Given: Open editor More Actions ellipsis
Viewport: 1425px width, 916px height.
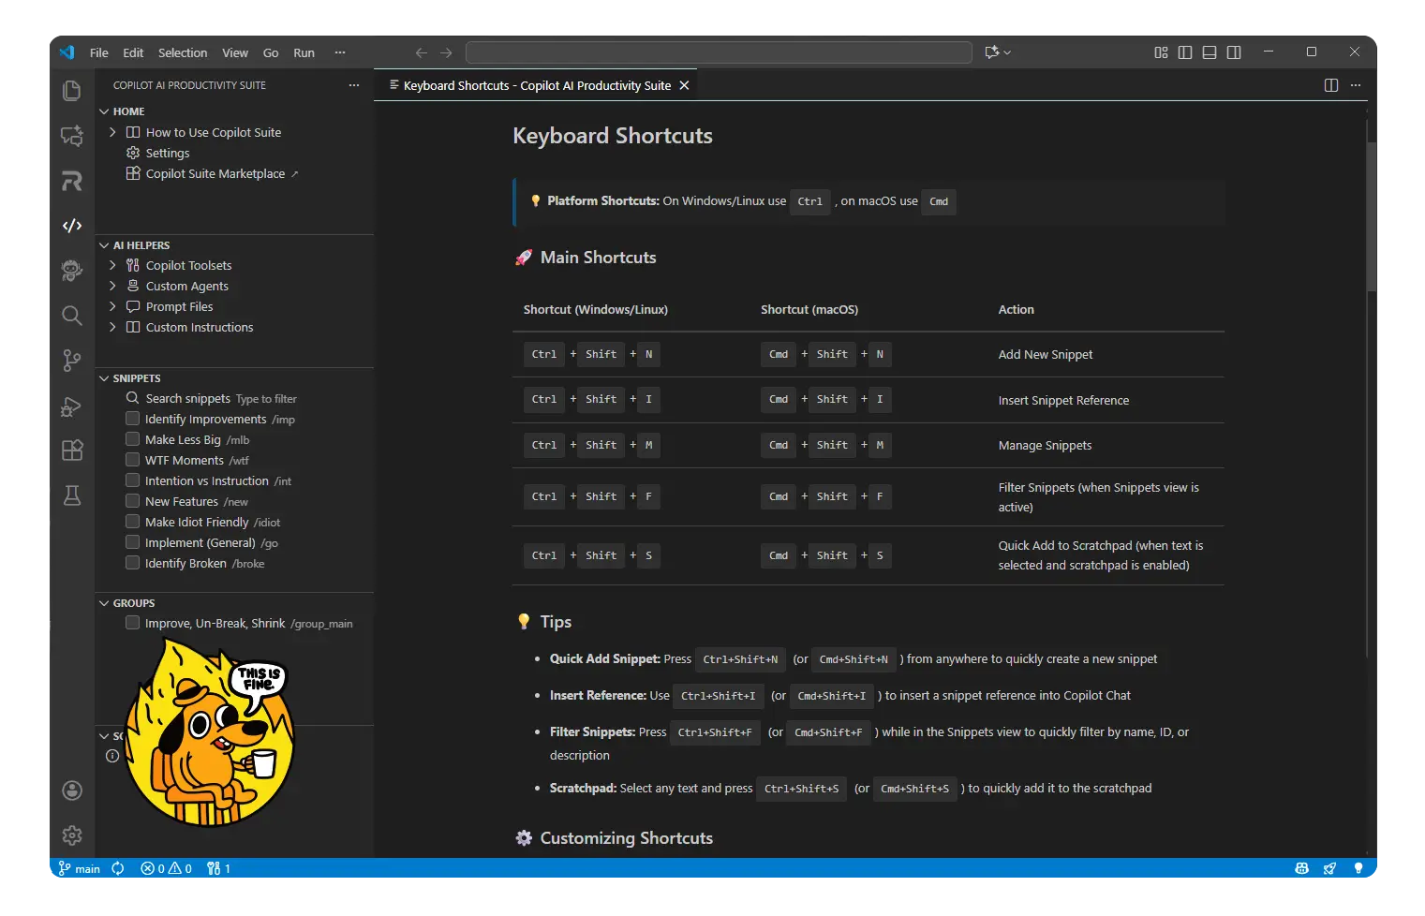Looking at the screenshot, I should point(1356,85).
